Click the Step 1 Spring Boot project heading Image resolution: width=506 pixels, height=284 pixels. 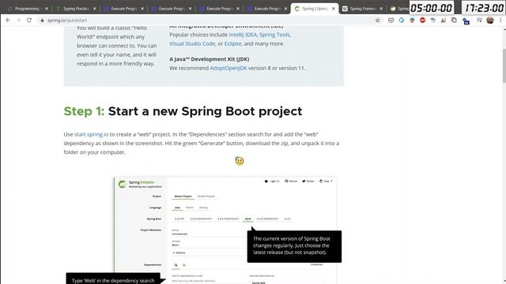183,111
